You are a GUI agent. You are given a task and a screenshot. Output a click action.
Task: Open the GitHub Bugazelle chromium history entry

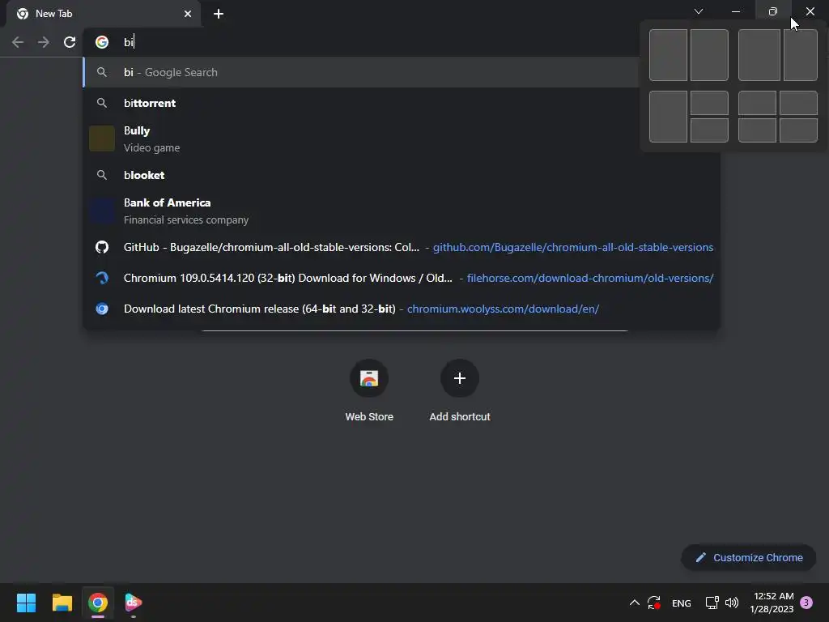point(402,247)
